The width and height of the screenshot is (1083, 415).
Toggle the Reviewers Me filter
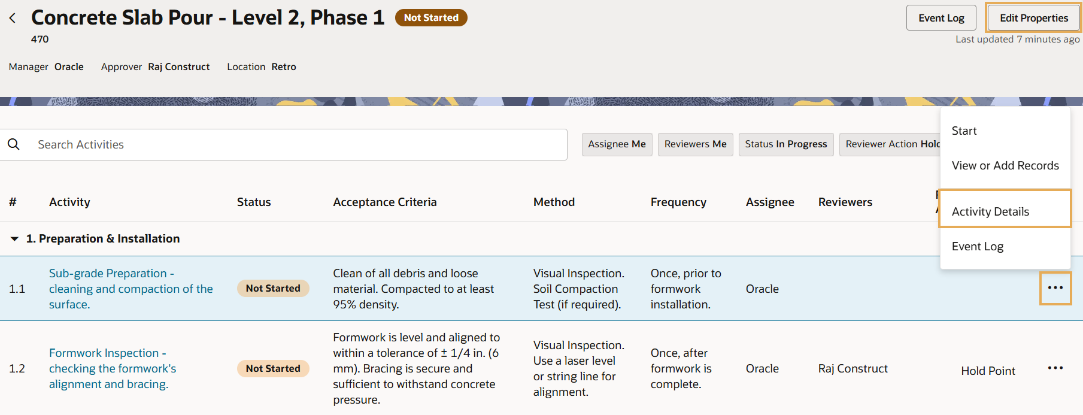pos(695,144)
